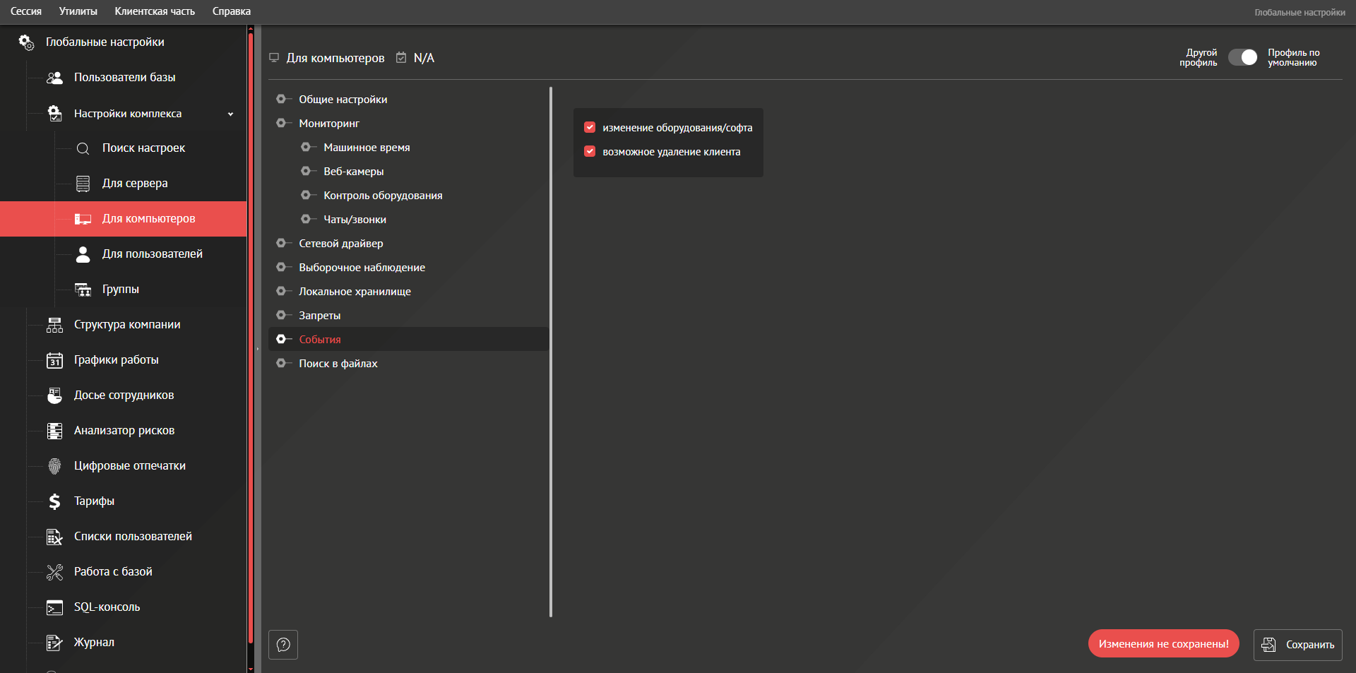The height and width of the screenshot is (673, 1356).
Task: Click the tools icon for Работа с базой
Action: 54,572
